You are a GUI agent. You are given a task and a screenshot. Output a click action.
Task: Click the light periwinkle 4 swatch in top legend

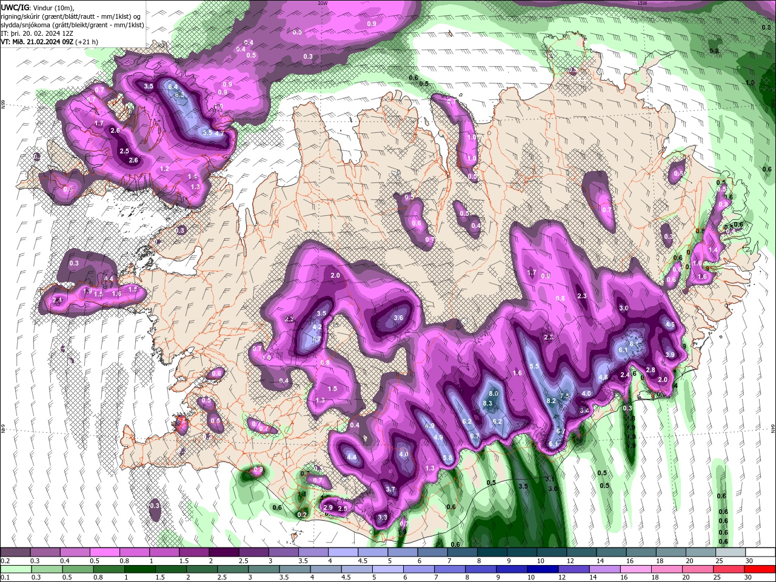coord(343,552)
